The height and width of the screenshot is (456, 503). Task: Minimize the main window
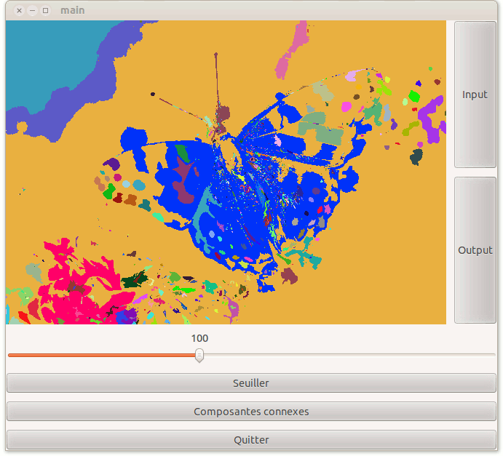[33, 10]
